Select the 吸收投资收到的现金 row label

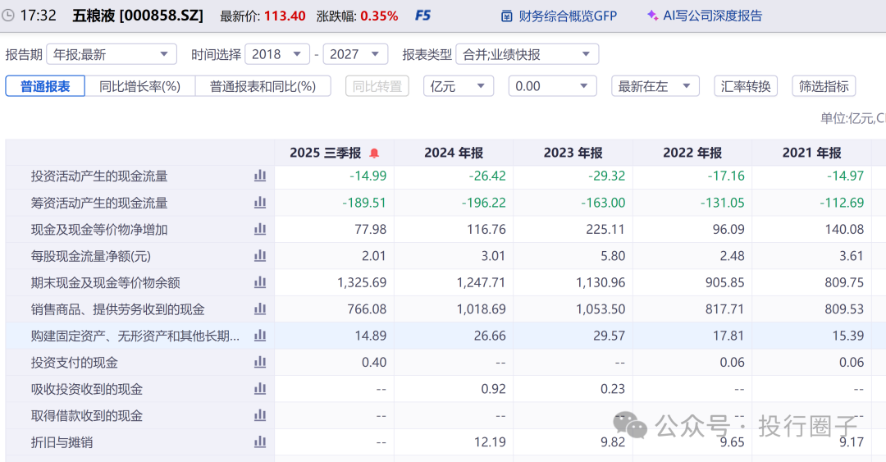click(x=87, y=388)
